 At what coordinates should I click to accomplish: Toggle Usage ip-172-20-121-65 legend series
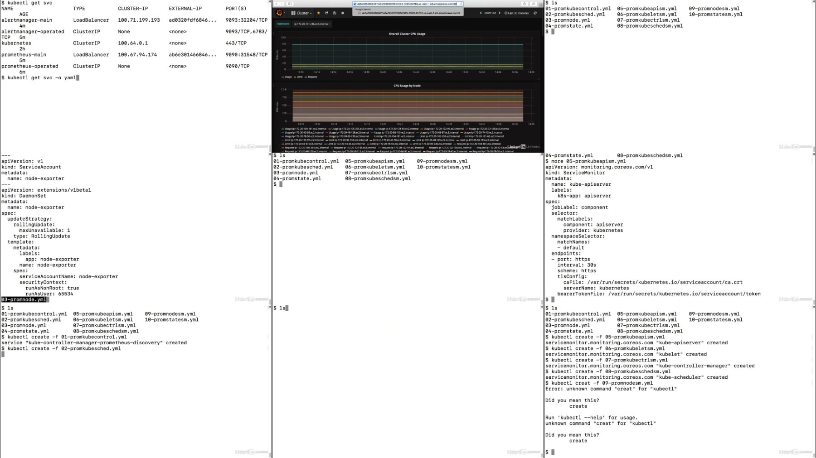click(397, 129)
